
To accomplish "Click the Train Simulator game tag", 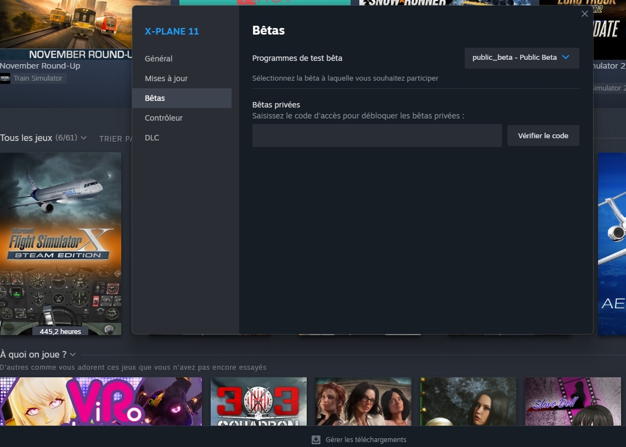I will (38, 78).
